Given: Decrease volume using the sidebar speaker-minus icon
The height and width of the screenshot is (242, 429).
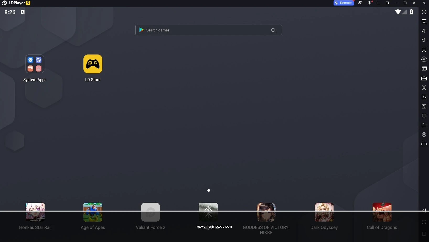Looking at the screenshot, I should [424, 40].
